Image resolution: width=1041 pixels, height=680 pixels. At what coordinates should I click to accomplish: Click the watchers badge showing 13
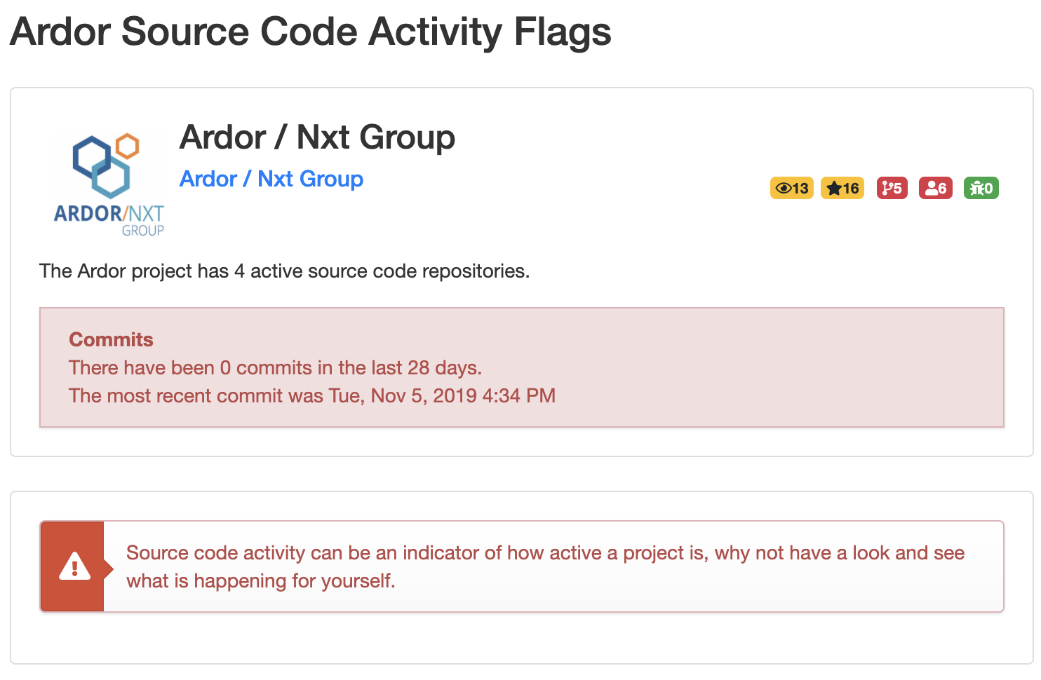pos(791,188)
